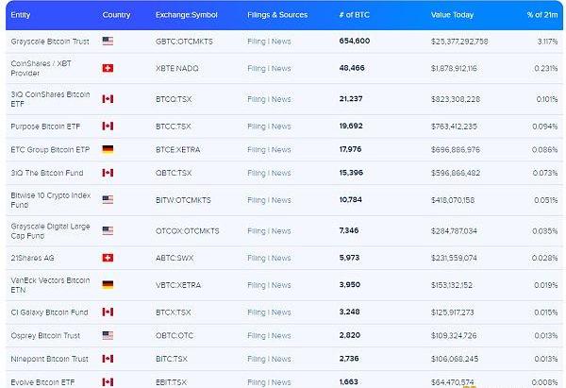Click the % of 21m column header
Viewport: 566px width, 388px height.
(x=543, y=15)
